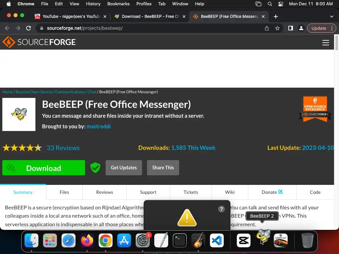Open Visual Studio Code from the Dock
Image resolution: width=339 pixels, height=254 pixels.
click(217, 240)
